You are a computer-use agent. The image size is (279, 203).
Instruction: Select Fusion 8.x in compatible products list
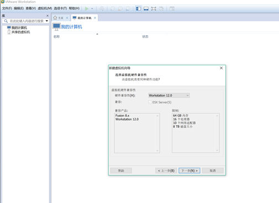[x=122, y=115]
